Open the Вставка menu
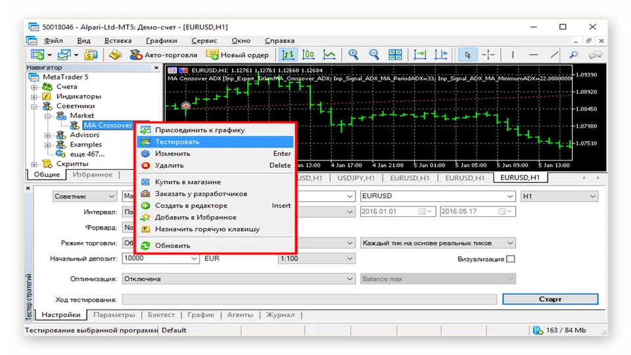This screenshot has width=631, height=355. point(118,41)
